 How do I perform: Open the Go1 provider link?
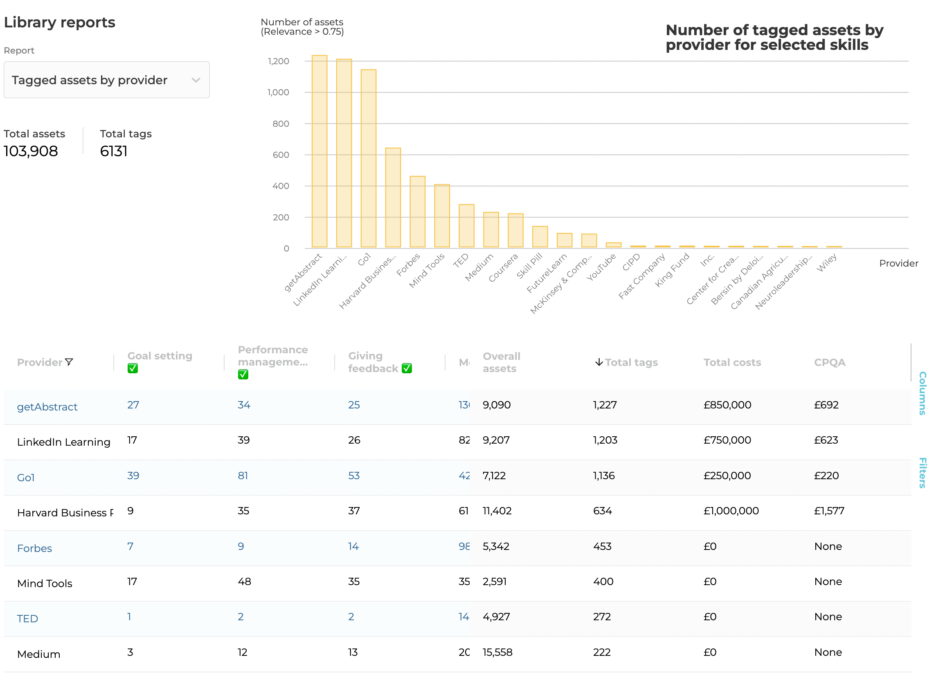26,478
